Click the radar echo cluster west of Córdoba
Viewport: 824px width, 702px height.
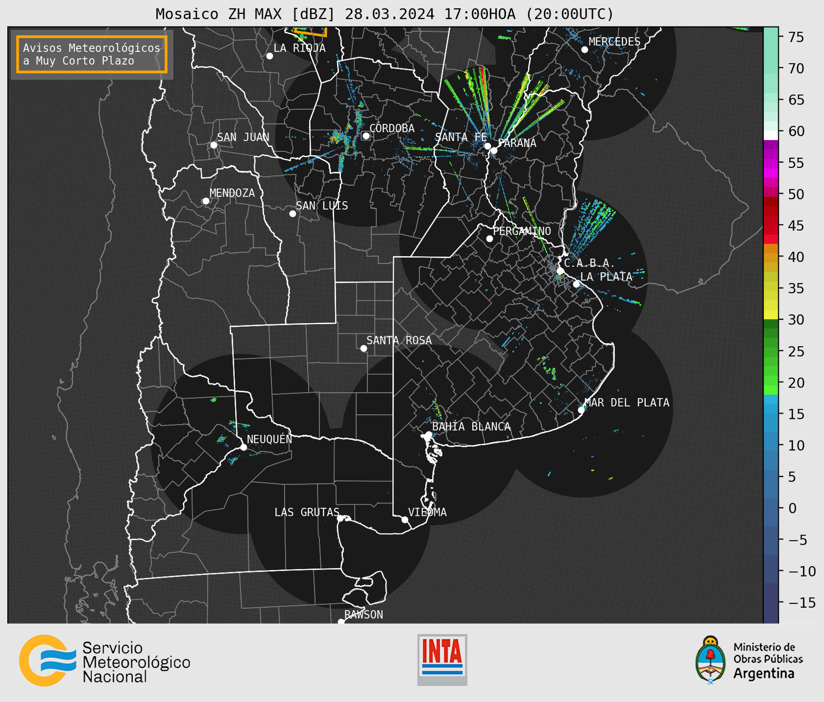tap(336, 138)
